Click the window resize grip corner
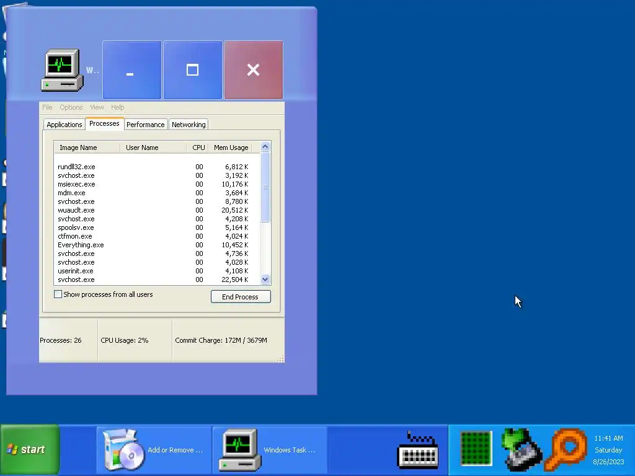 (280, 358)
